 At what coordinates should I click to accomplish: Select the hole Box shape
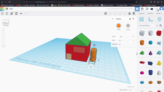pos(142,33)
